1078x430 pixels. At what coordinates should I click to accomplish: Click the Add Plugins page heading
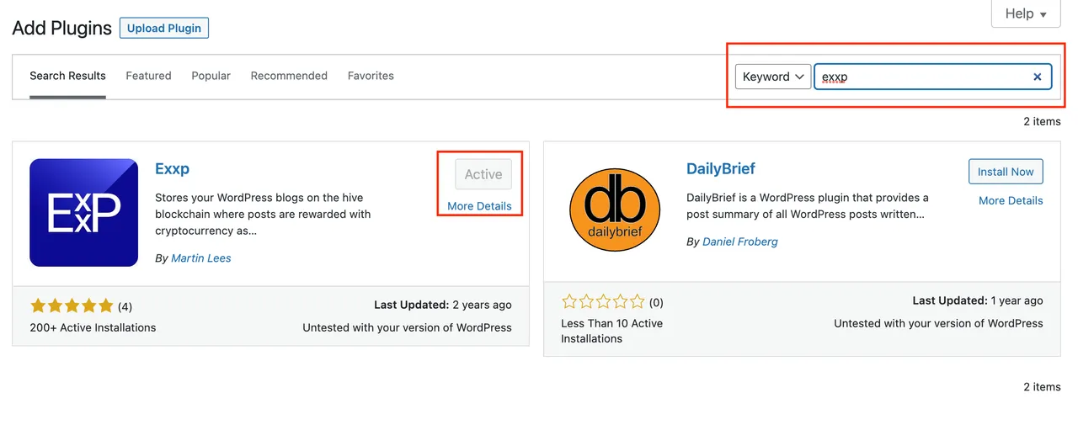(61, 28)
